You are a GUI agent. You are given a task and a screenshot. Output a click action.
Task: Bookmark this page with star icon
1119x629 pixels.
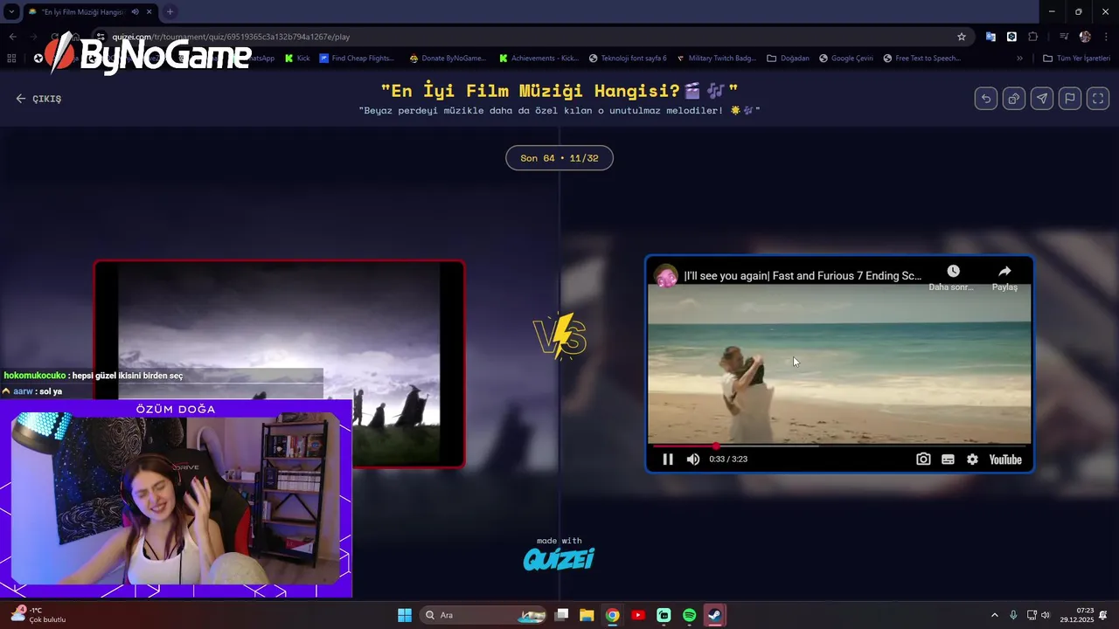pos(962,37)
